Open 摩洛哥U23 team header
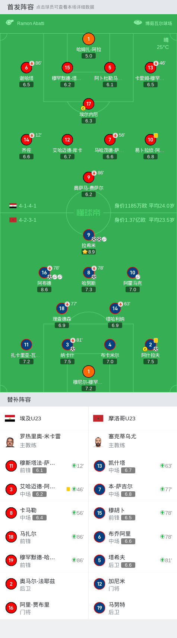Viewport: 177px width, 638px height. tap(133, 418)
